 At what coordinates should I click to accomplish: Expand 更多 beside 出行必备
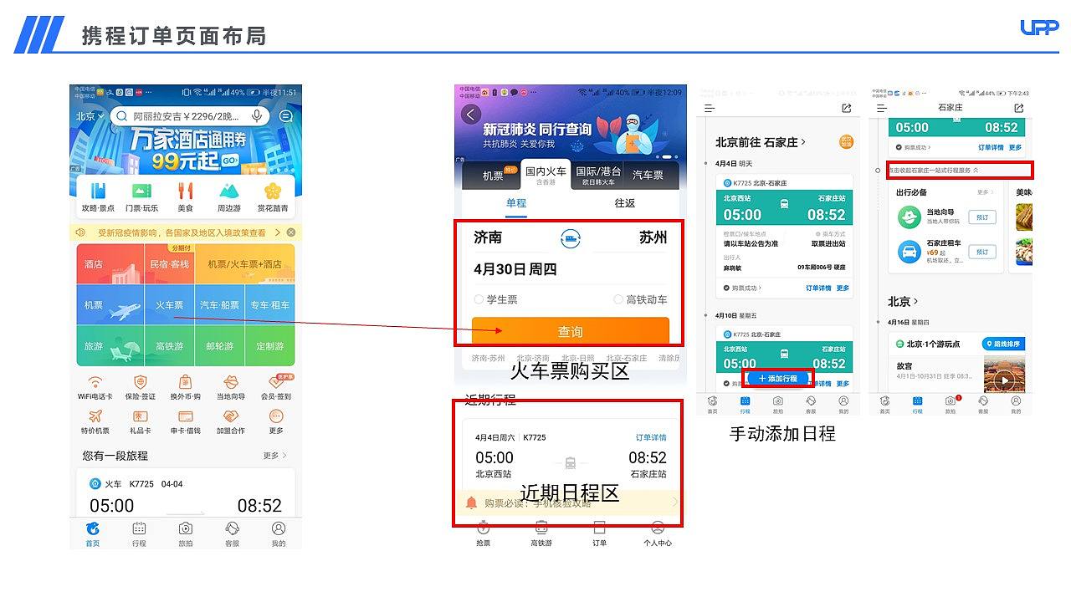(x=986, y=192)
